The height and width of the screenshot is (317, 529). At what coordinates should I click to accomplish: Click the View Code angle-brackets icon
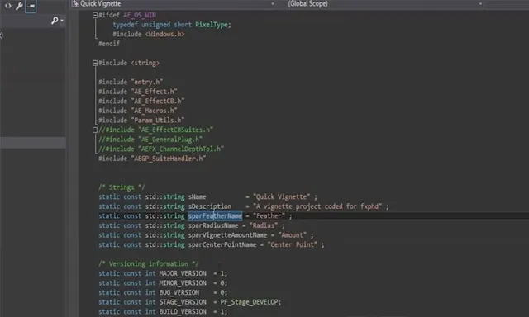point(7,6)
